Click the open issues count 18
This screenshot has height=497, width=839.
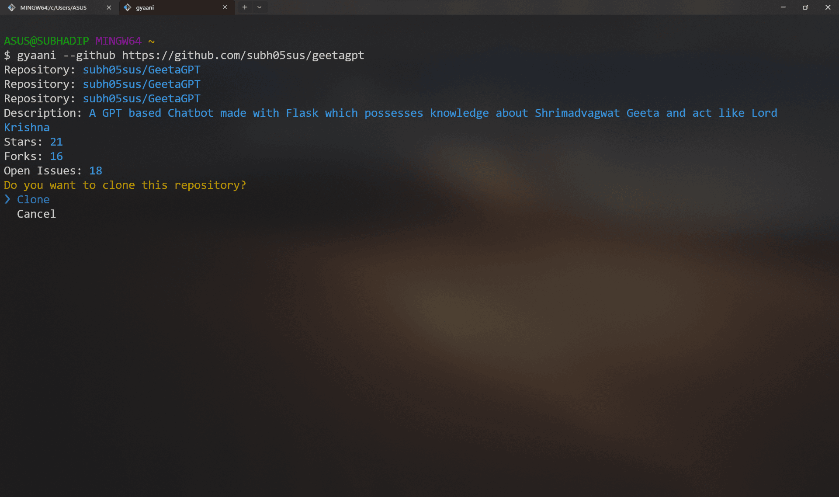96,171
